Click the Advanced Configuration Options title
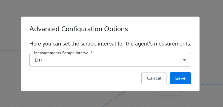223x107 pixels. coord(78,29)
